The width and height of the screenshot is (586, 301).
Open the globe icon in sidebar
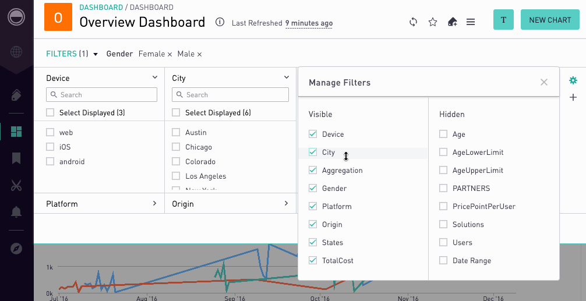coord(16,52)
